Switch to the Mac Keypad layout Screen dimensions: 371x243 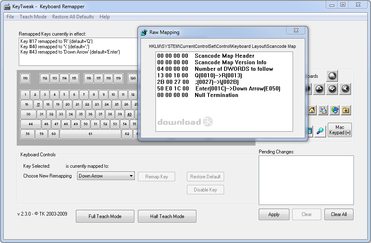coord(340,130)
